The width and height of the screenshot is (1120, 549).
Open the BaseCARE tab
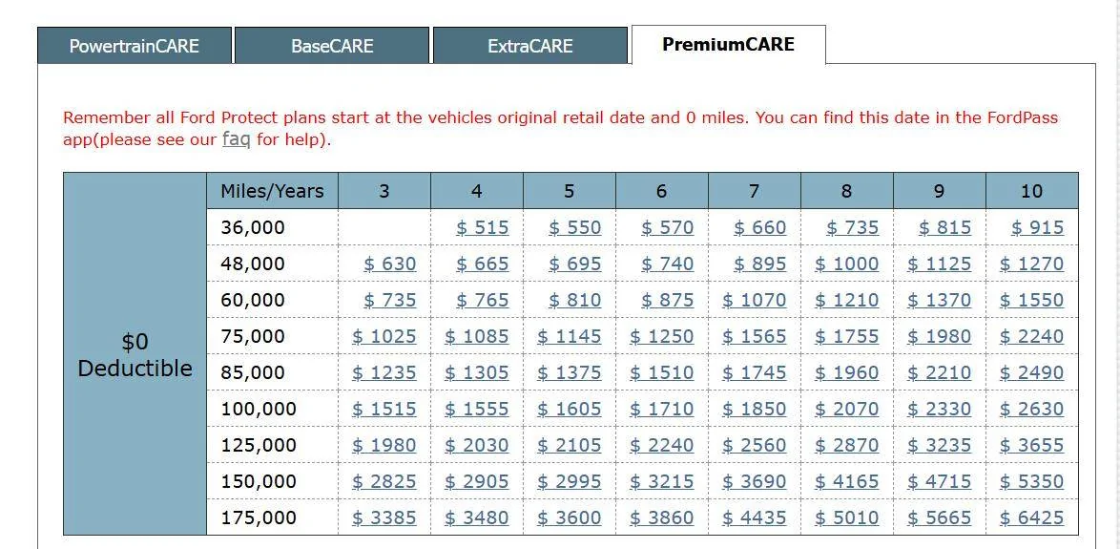332,46
